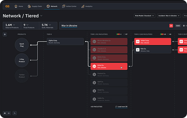Switch to the Supply Chain tab
Screen dimensions: 187x118
35,6
